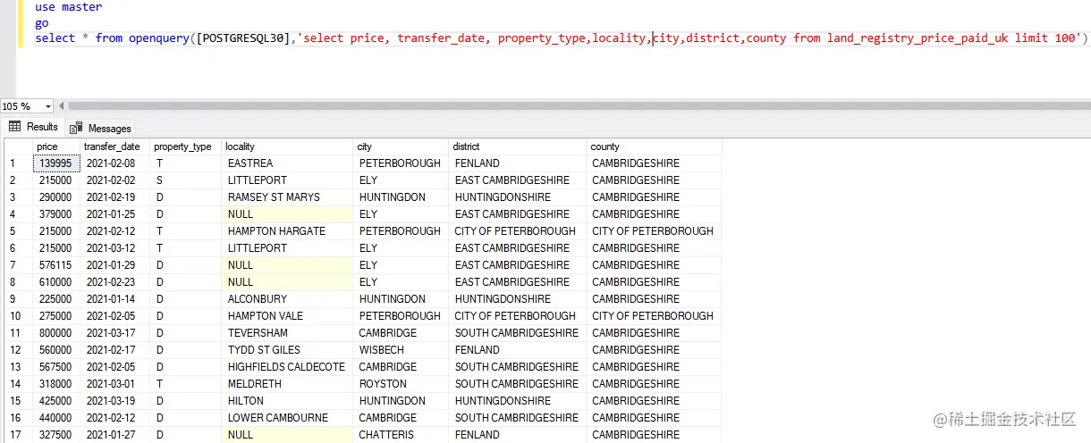Click price cell 610000
This screenshot has height=443, width=1091.
point(56,282)
